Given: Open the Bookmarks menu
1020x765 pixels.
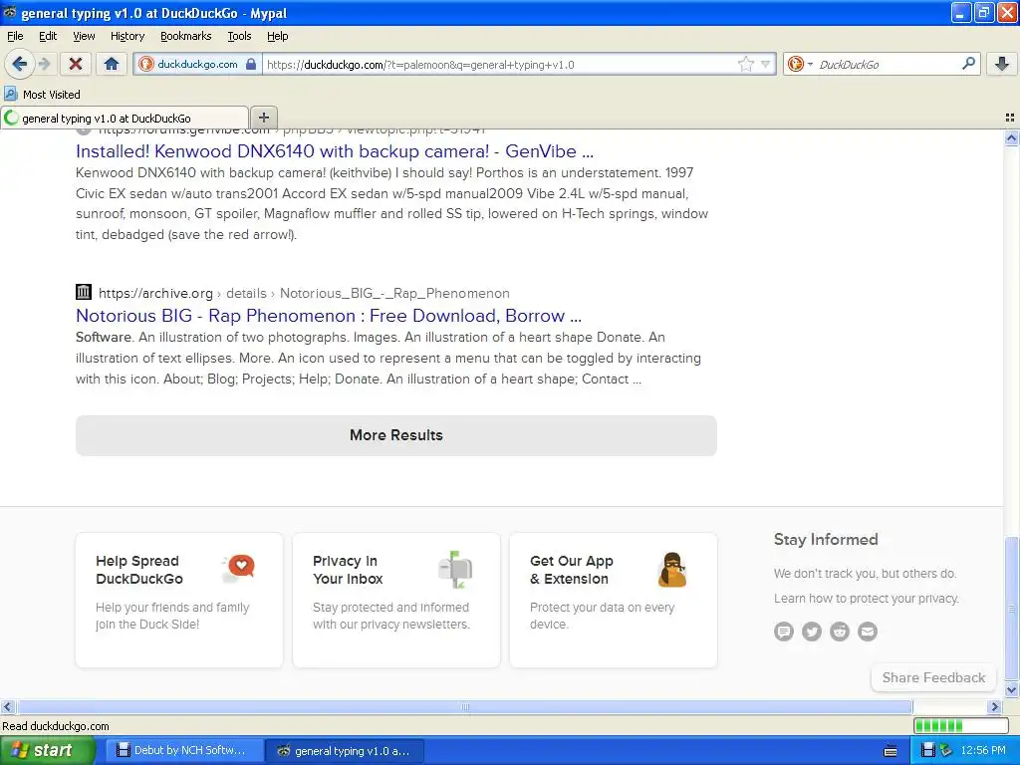Looking at the screenshot, I should pos(185,36).
